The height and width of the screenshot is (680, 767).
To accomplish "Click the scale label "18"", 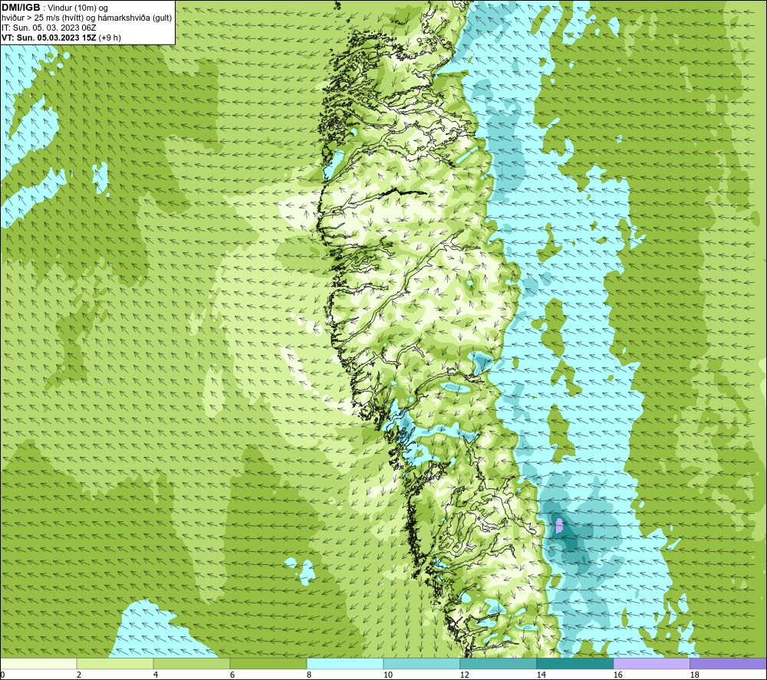I will coord(695,675).
